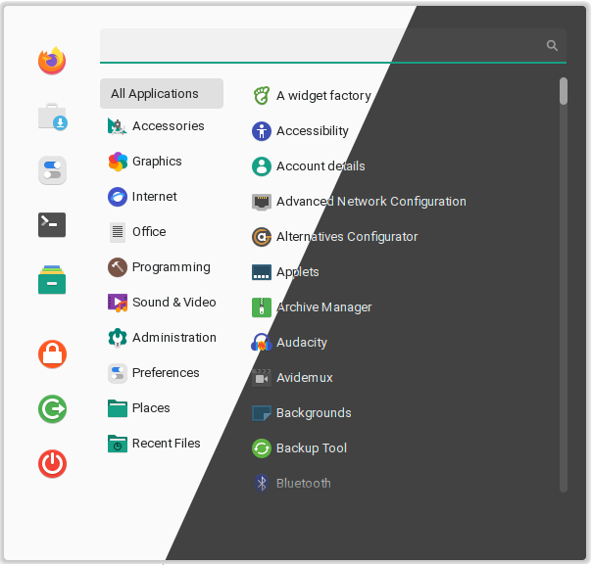
Task: Open Files manager icon in sidebar
Action: [52, 279]
